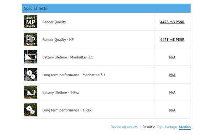Screen dimensions: 213x135
Task: Open N/A result for Long term performance T-Rex
Action: tap(172, 110)
